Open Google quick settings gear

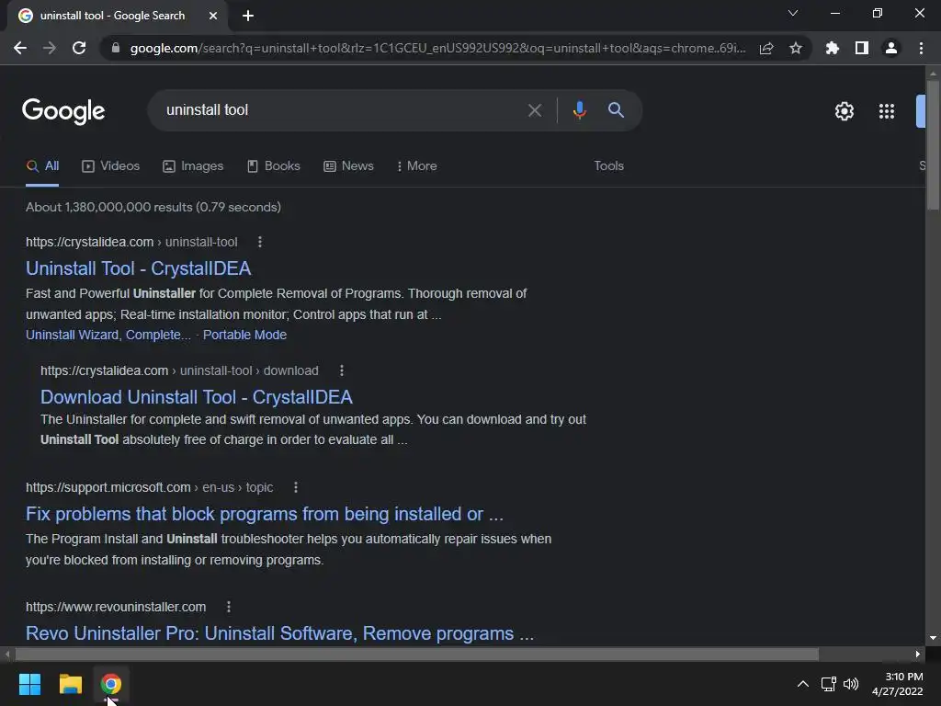point(845,111)
